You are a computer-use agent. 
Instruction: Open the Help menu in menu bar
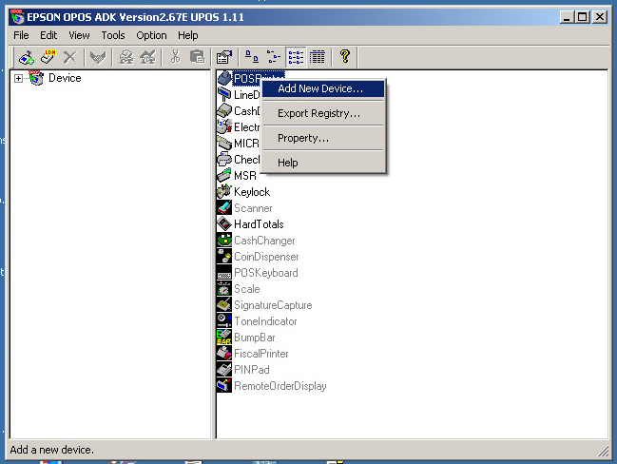187,35
